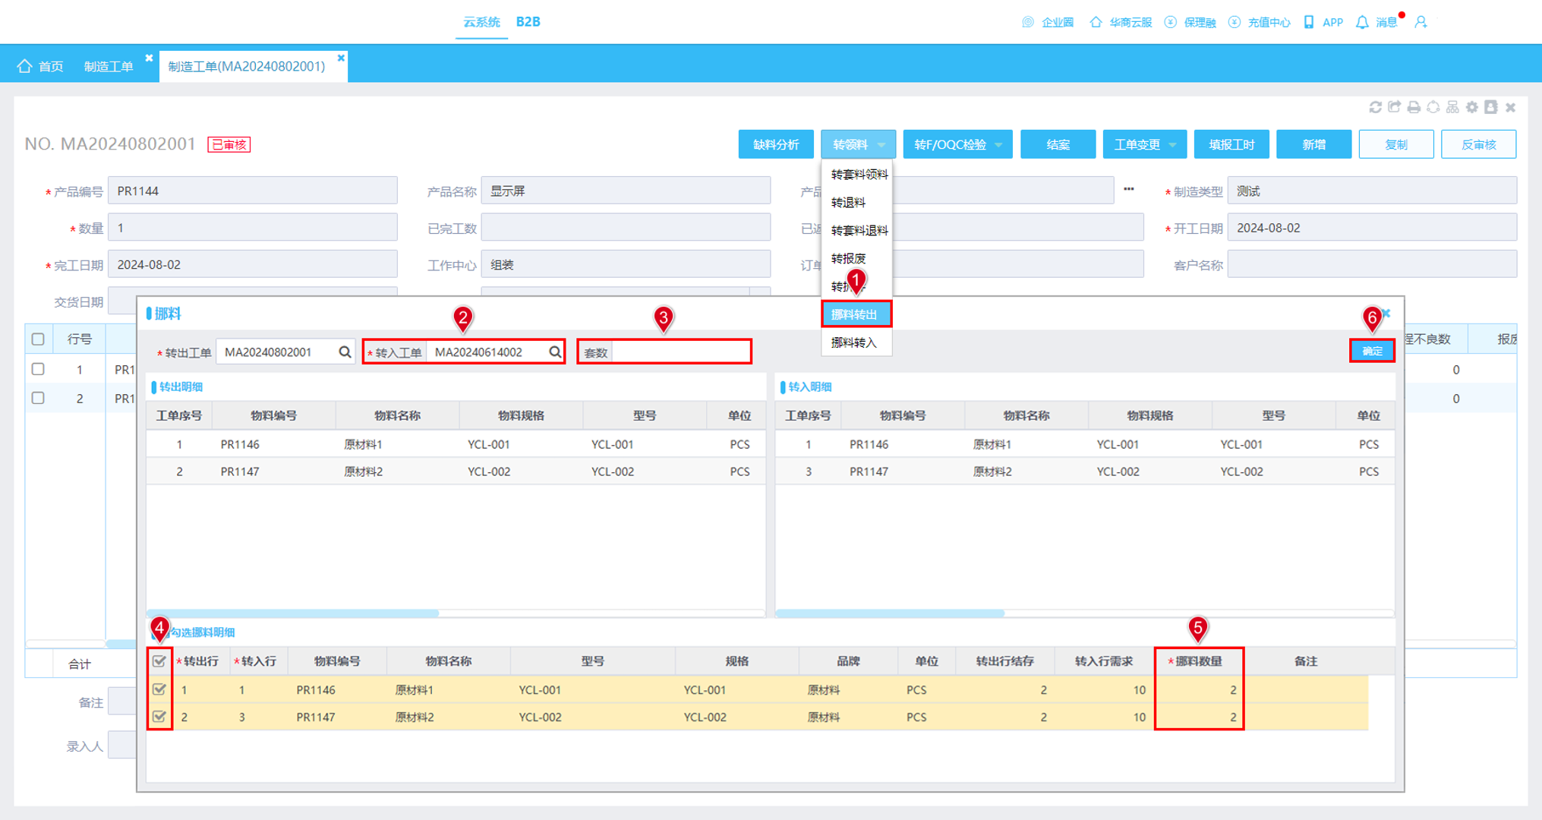Click the three-dots button beside 产品 field
Image resolution: width=1542 pixels, height=820 pixels.
point(1129,190)
